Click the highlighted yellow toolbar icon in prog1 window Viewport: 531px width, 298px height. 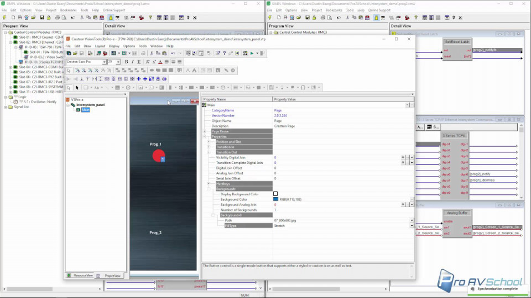[x=111, y=18]
